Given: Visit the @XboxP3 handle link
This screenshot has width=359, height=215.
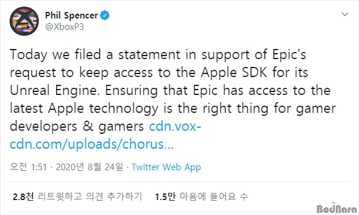Looking at the screenshot, I should pyautogui.click(x=65, y=27).
